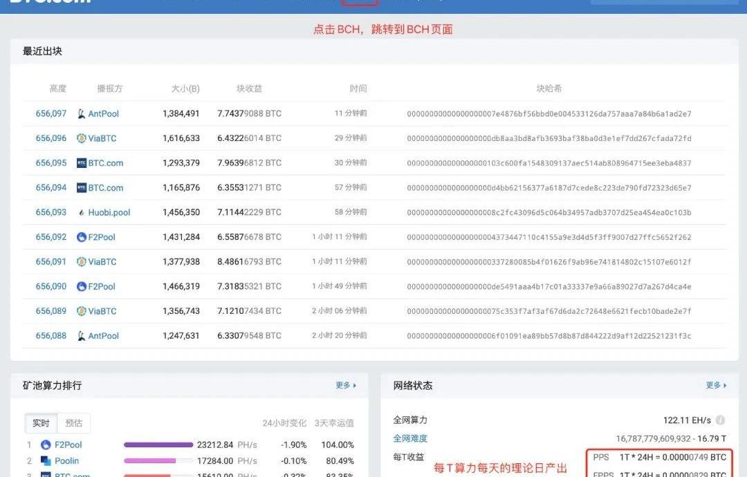Viewport: 747px width, 477px height.
Task: Click the F2Pool icon in the 矿池算力排行 ranking
Action: [x=46, y=445]
